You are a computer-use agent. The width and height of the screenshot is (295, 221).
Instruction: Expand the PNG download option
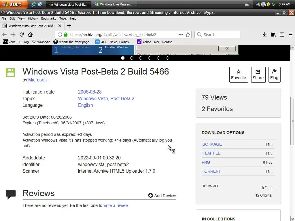(206, 162)
